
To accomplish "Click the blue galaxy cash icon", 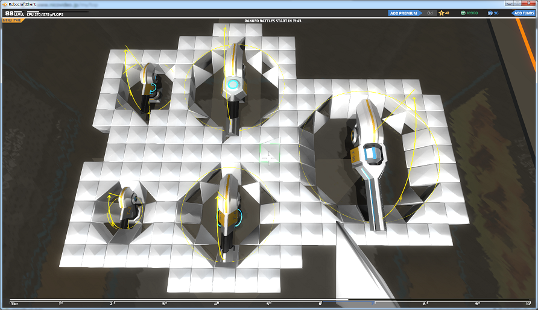I will 490,13.
